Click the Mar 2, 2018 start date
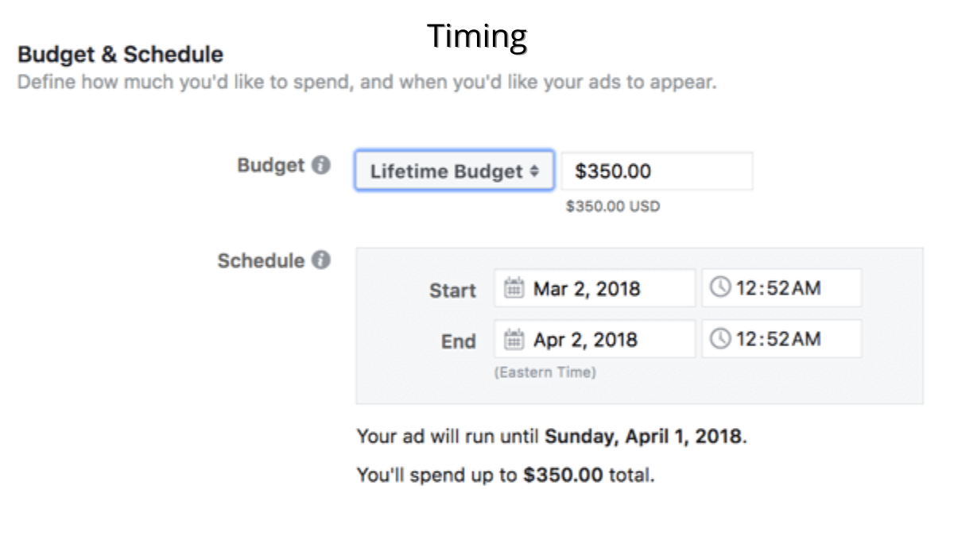This screenshot has width=954, height=536. click(587, 287)
